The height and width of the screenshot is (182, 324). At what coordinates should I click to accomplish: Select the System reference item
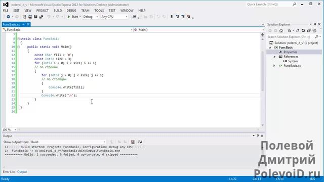[293, 61]
